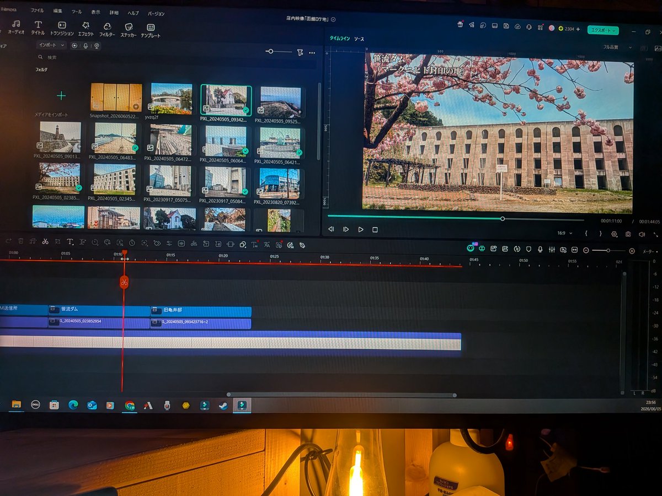Open the インポート dropdown
Image resolution: width=662 pixels, height=496 pixels.
point(51,45)
